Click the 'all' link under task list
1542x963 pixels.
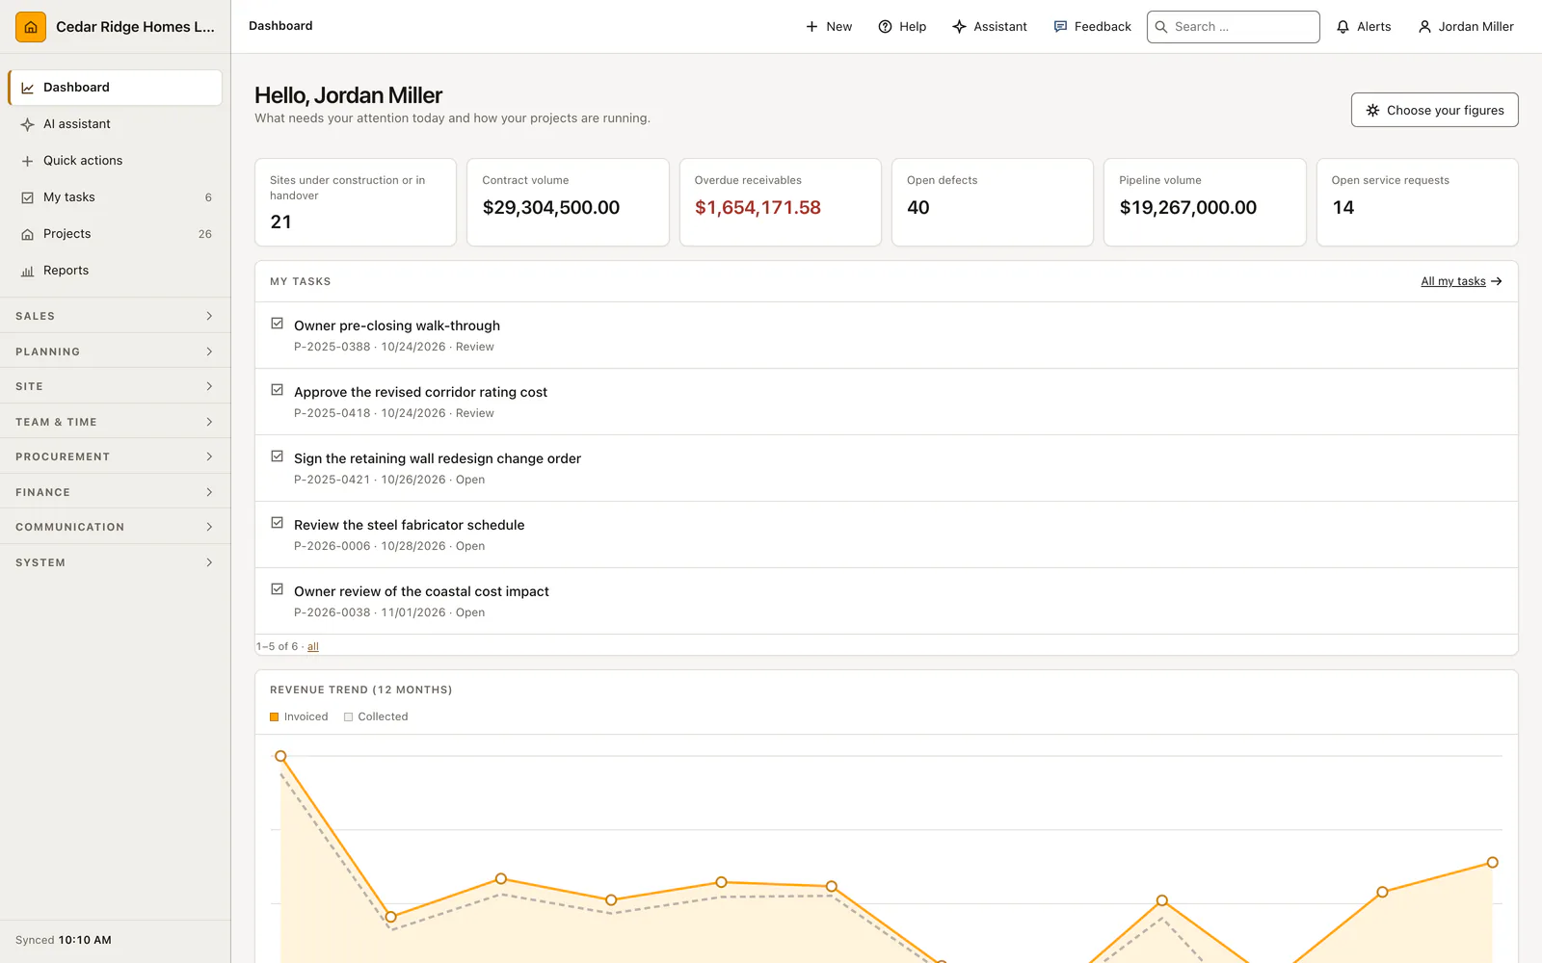point(313,646)
